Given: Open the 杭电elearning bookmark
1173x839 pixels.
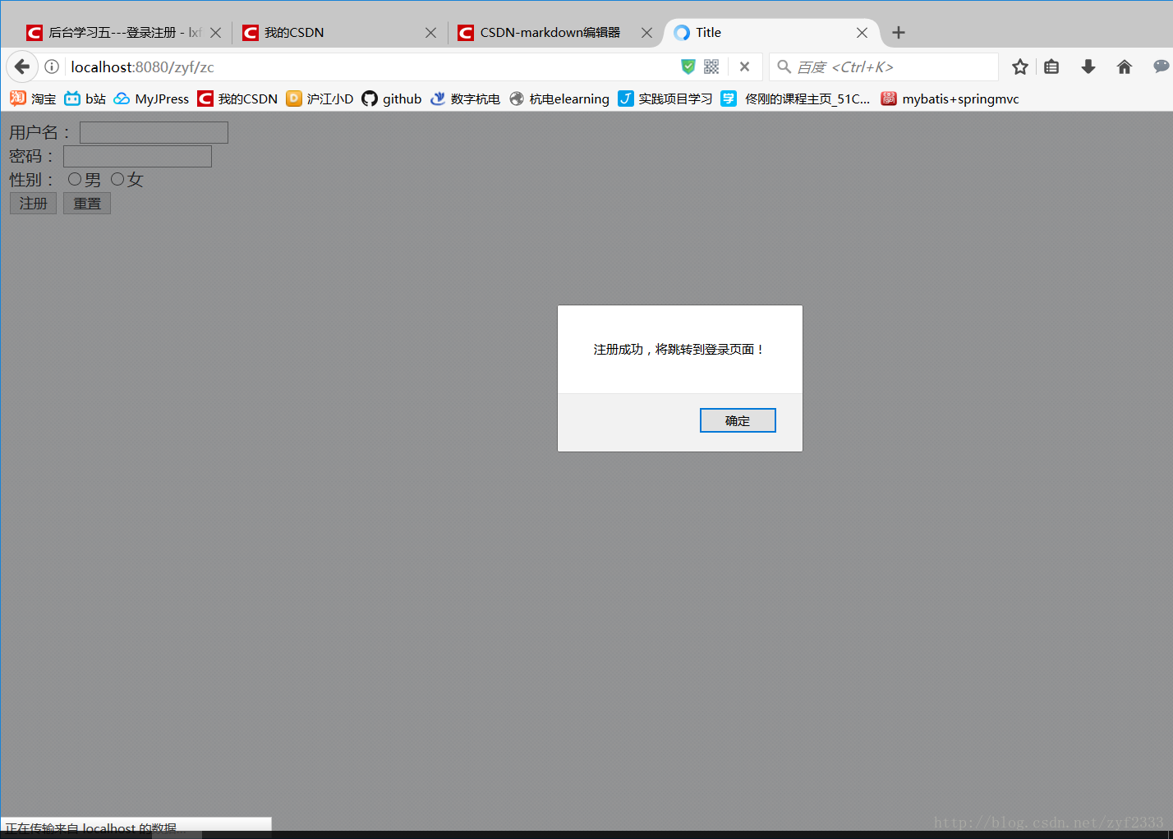Looking at the screenshot, I should point(559,99).
